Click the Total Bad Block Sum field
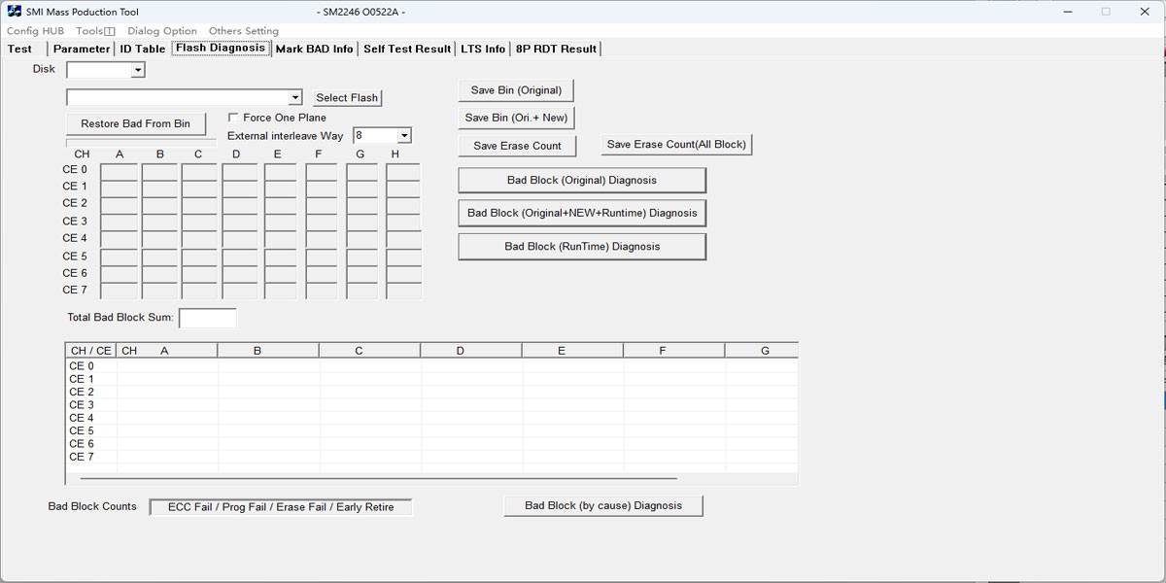The width and height of the screenshot is (1166, 583). 207,318
